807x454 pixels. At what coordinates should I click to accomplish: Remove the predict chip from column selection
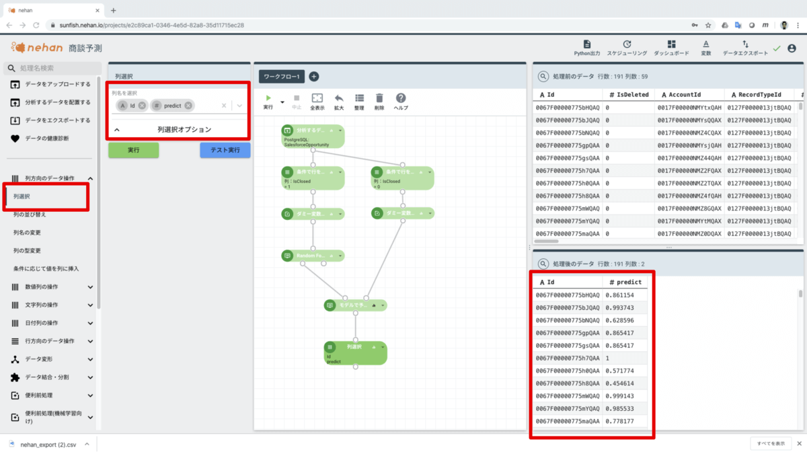coord(188,106)
